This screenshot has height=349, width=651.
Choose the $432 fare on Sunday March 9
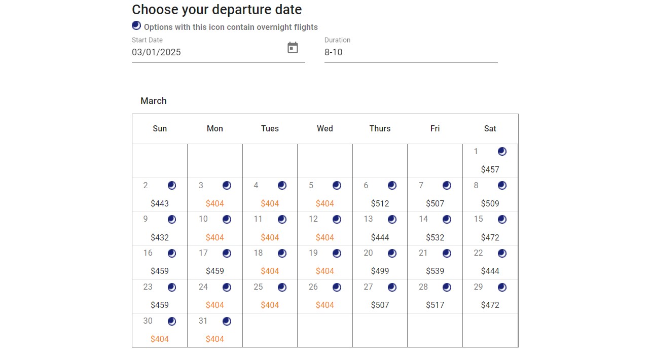tap(160, 237)
